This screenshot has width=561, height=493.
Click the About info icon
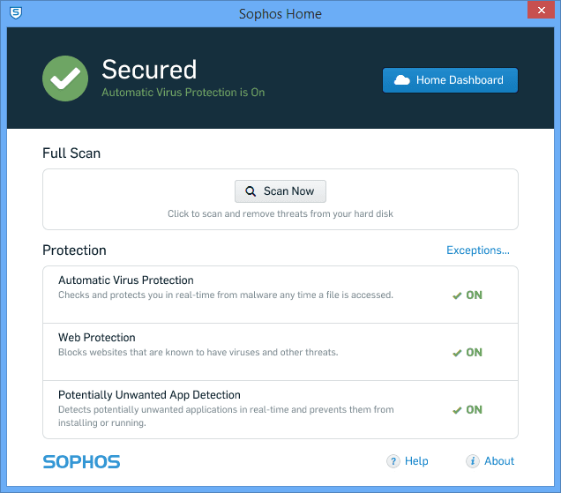(473, 461)
